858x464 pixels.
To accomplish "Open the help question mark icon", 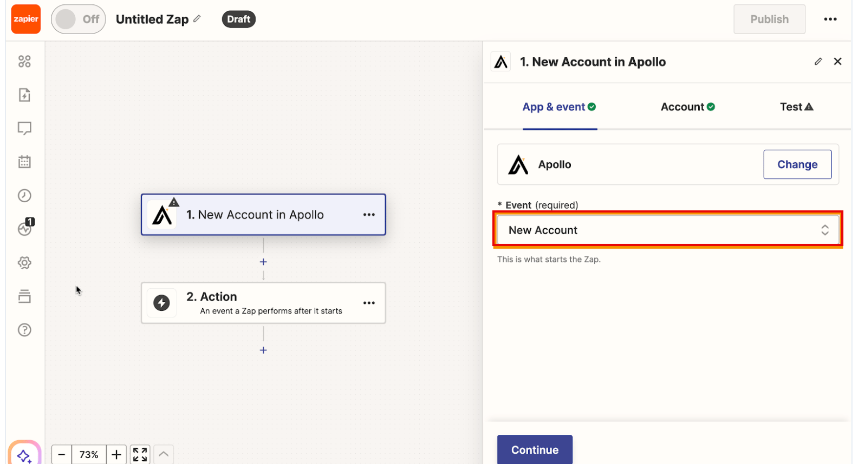I will [x=24, y=330].
